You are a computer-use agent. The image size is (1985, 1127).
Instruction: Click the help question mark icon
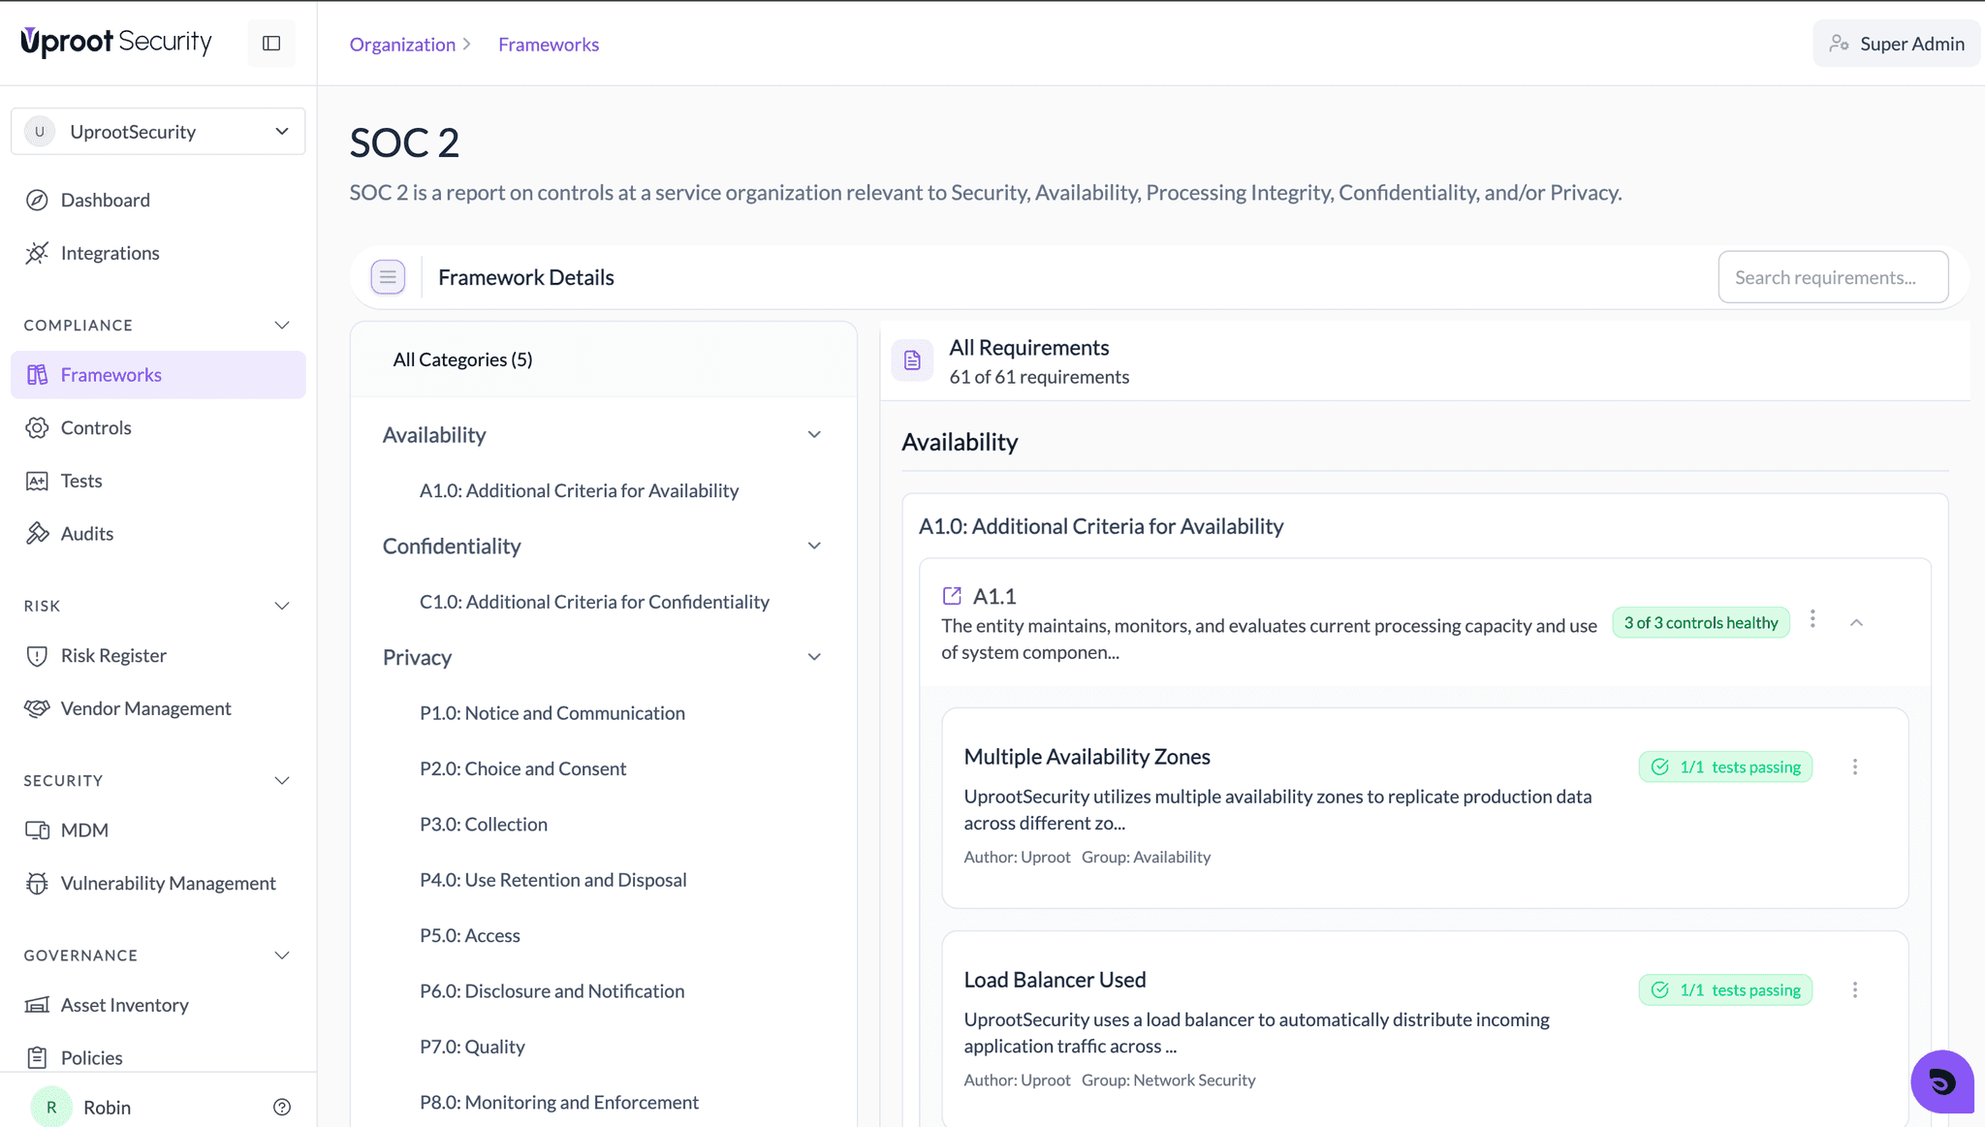coord(282,1108)
